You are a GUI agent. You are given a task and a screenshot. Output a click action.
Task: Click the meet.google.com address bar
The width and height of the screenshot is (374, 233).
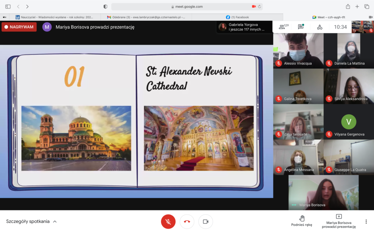pos(187,7)
